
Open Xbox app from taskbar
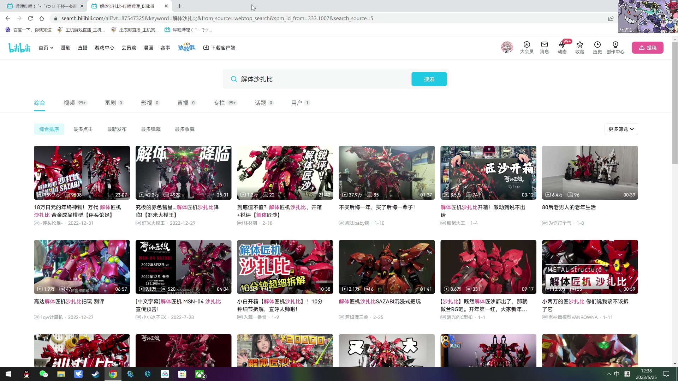pos(200,374)
